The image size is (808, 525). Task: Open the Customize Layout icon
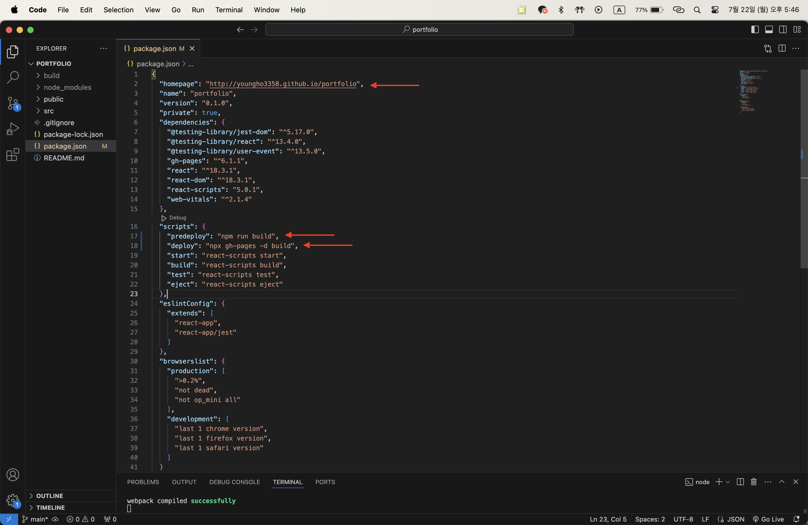coord(797,30)
